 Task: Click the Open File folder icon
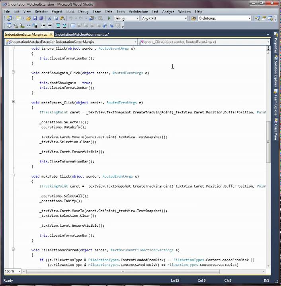click(28, 18)
